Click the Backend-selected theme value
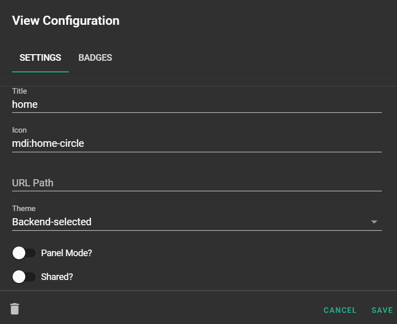Image resolution: width=397 pixels, height=324 pixels. [52, 222]
